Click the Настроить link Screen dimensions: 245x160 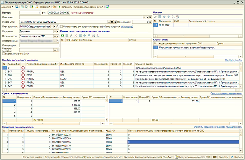tap(127, 26)
